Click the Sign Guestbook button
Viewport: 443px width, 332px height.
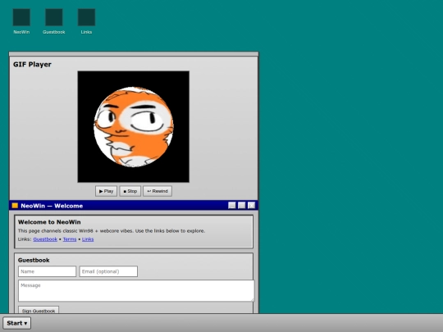point(39,310)
